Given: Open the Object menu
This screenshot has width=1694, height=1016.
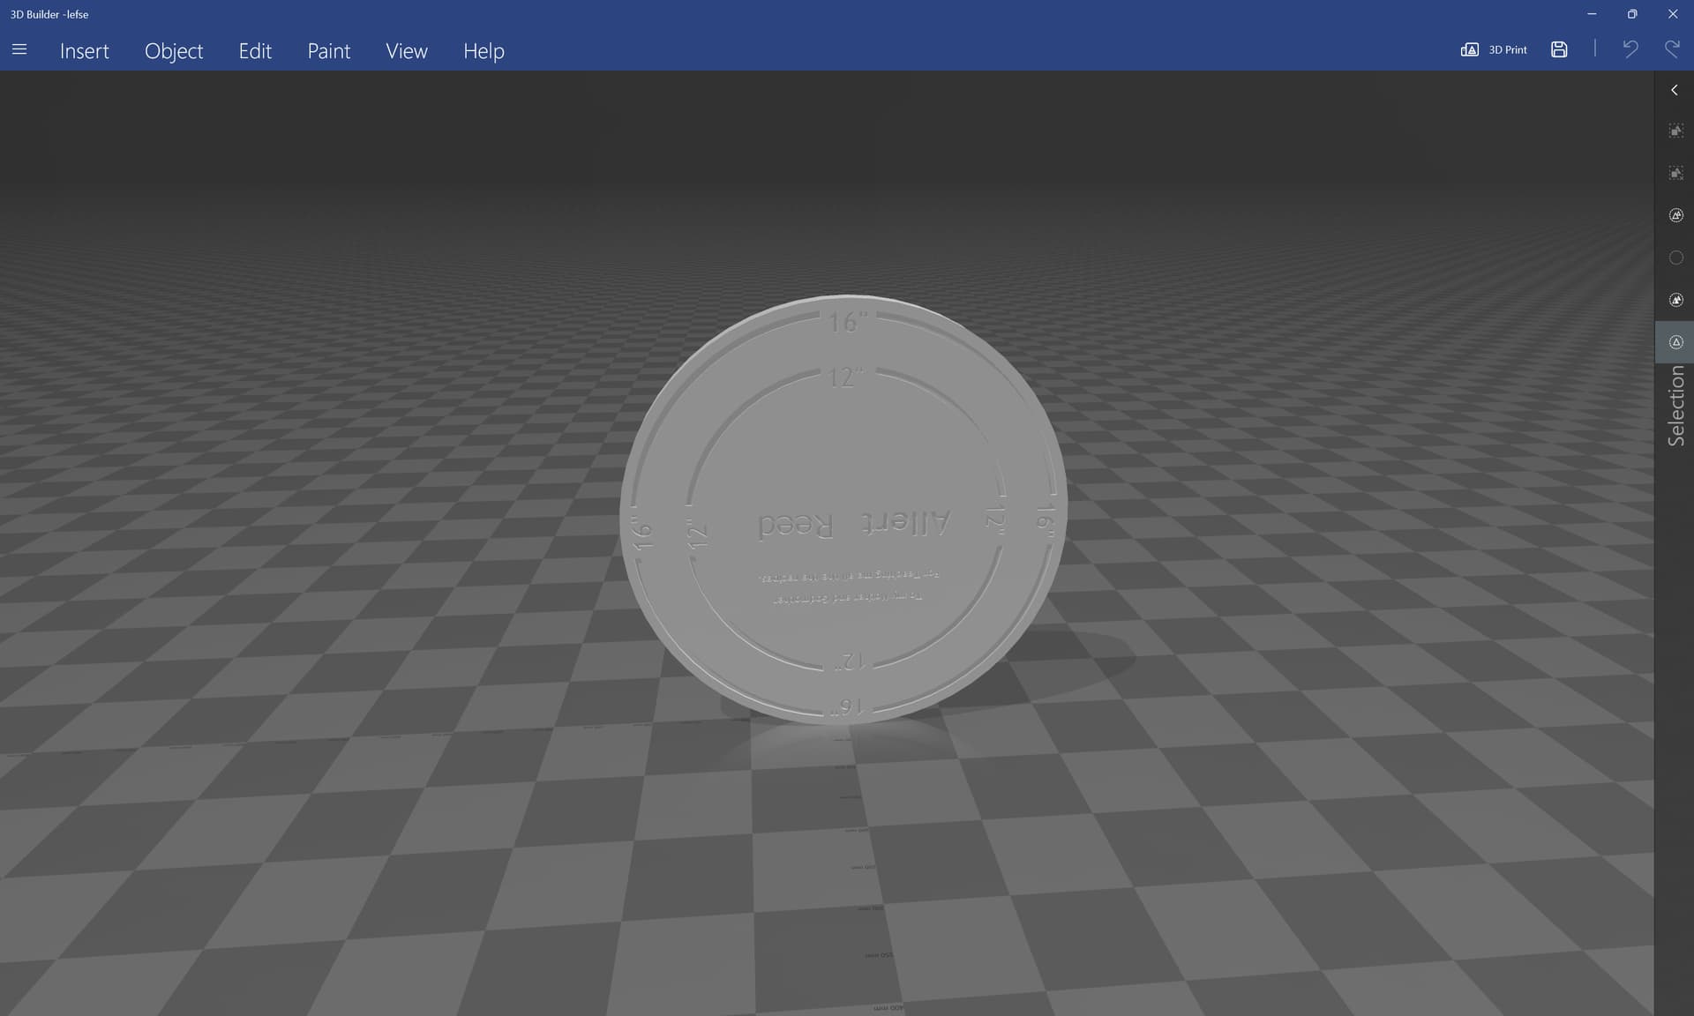Looking at the screenshot, I should (x=174, y=51).
